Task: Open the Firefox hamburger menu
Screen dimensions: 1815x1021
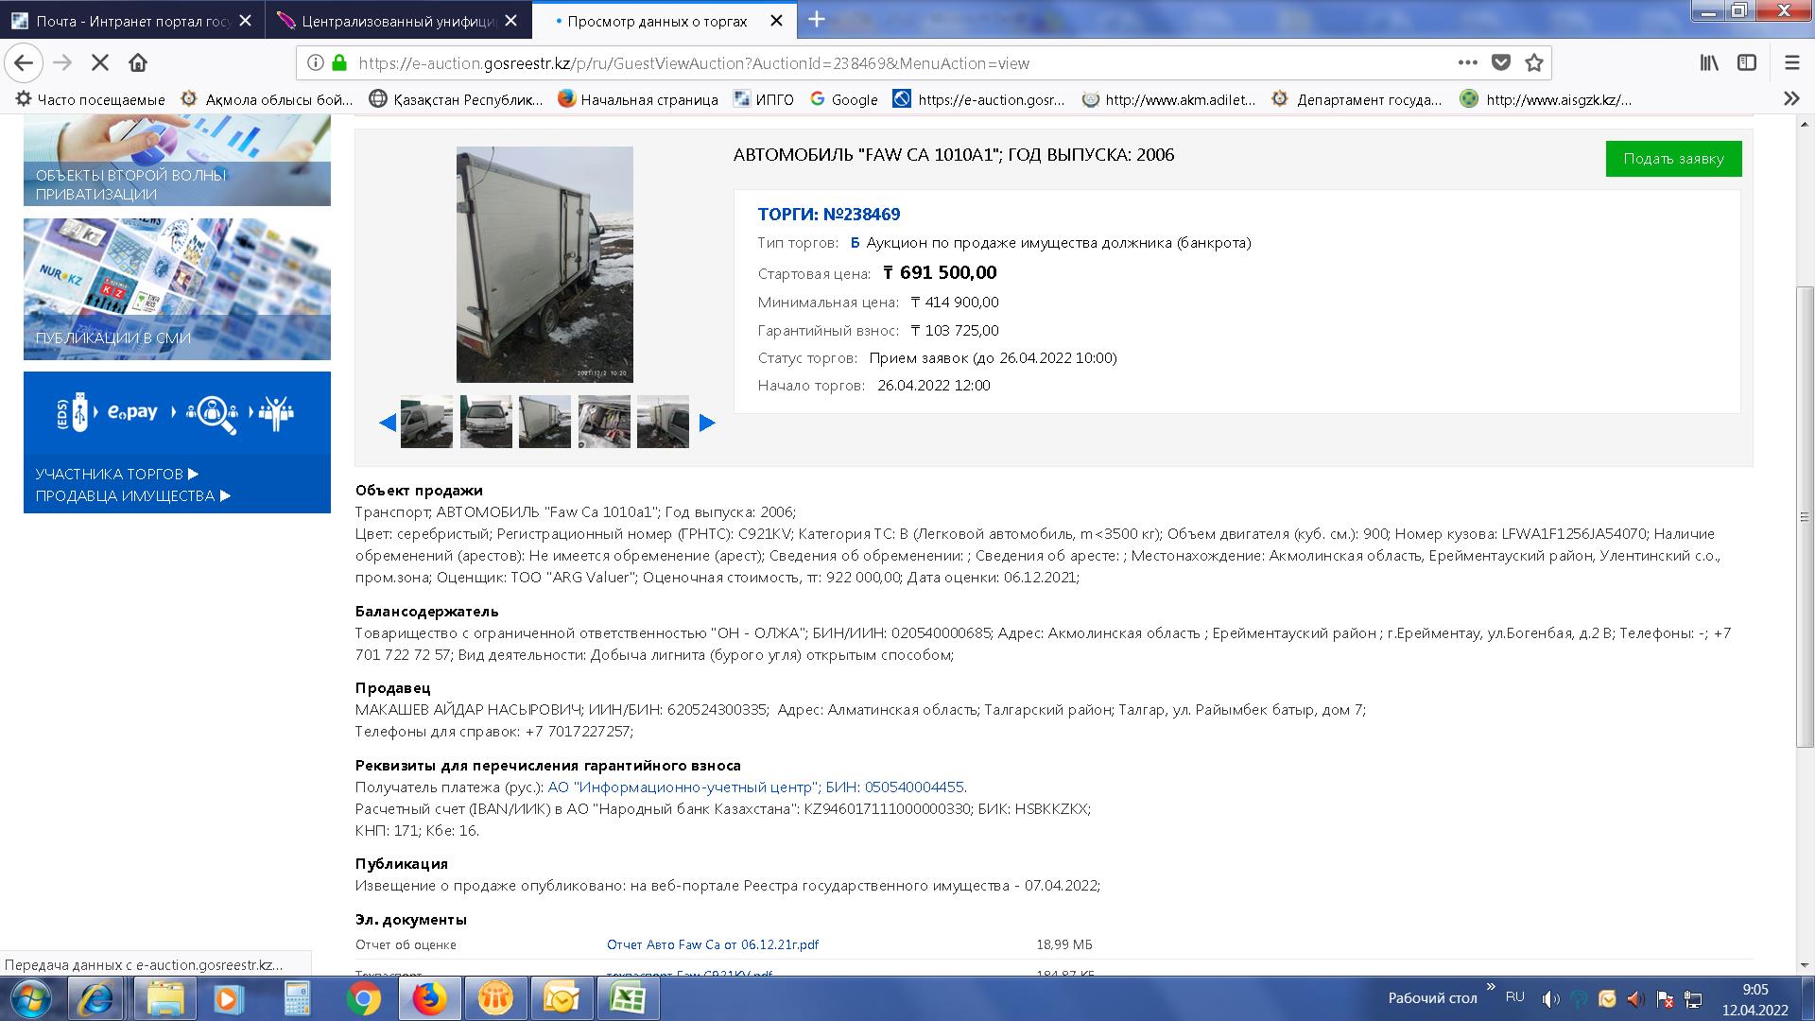Action: (1791, 63)
